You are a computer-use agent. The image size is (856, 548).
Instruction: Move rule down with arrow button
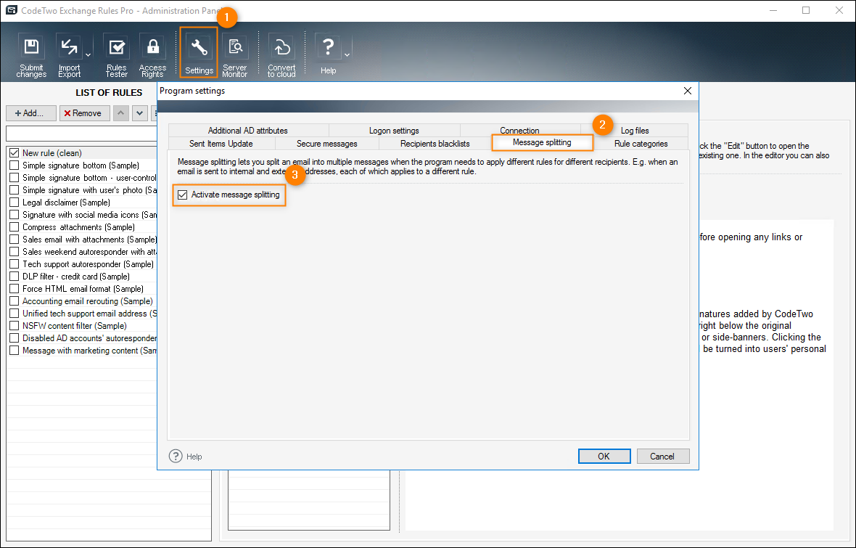tap(140, 113)
